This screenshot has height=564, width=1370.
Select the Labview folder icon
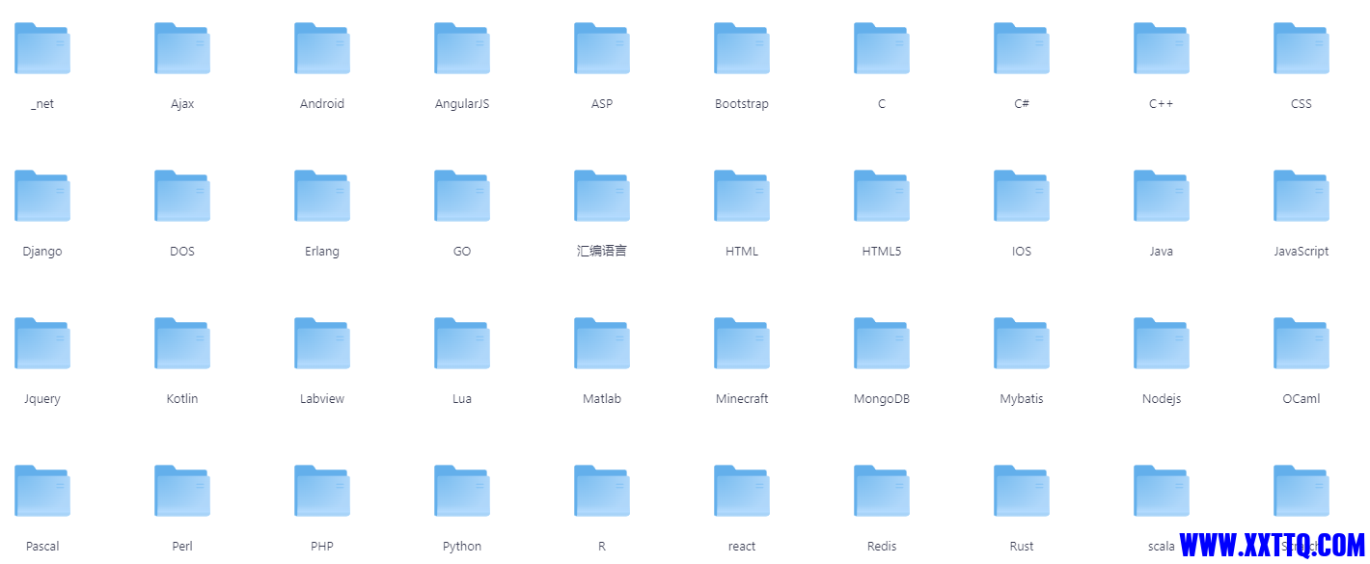tap(322, 343)
